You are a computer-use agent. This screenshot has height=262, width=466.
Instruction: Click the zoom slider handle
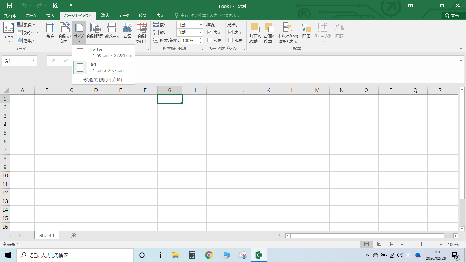click(421, 244)
